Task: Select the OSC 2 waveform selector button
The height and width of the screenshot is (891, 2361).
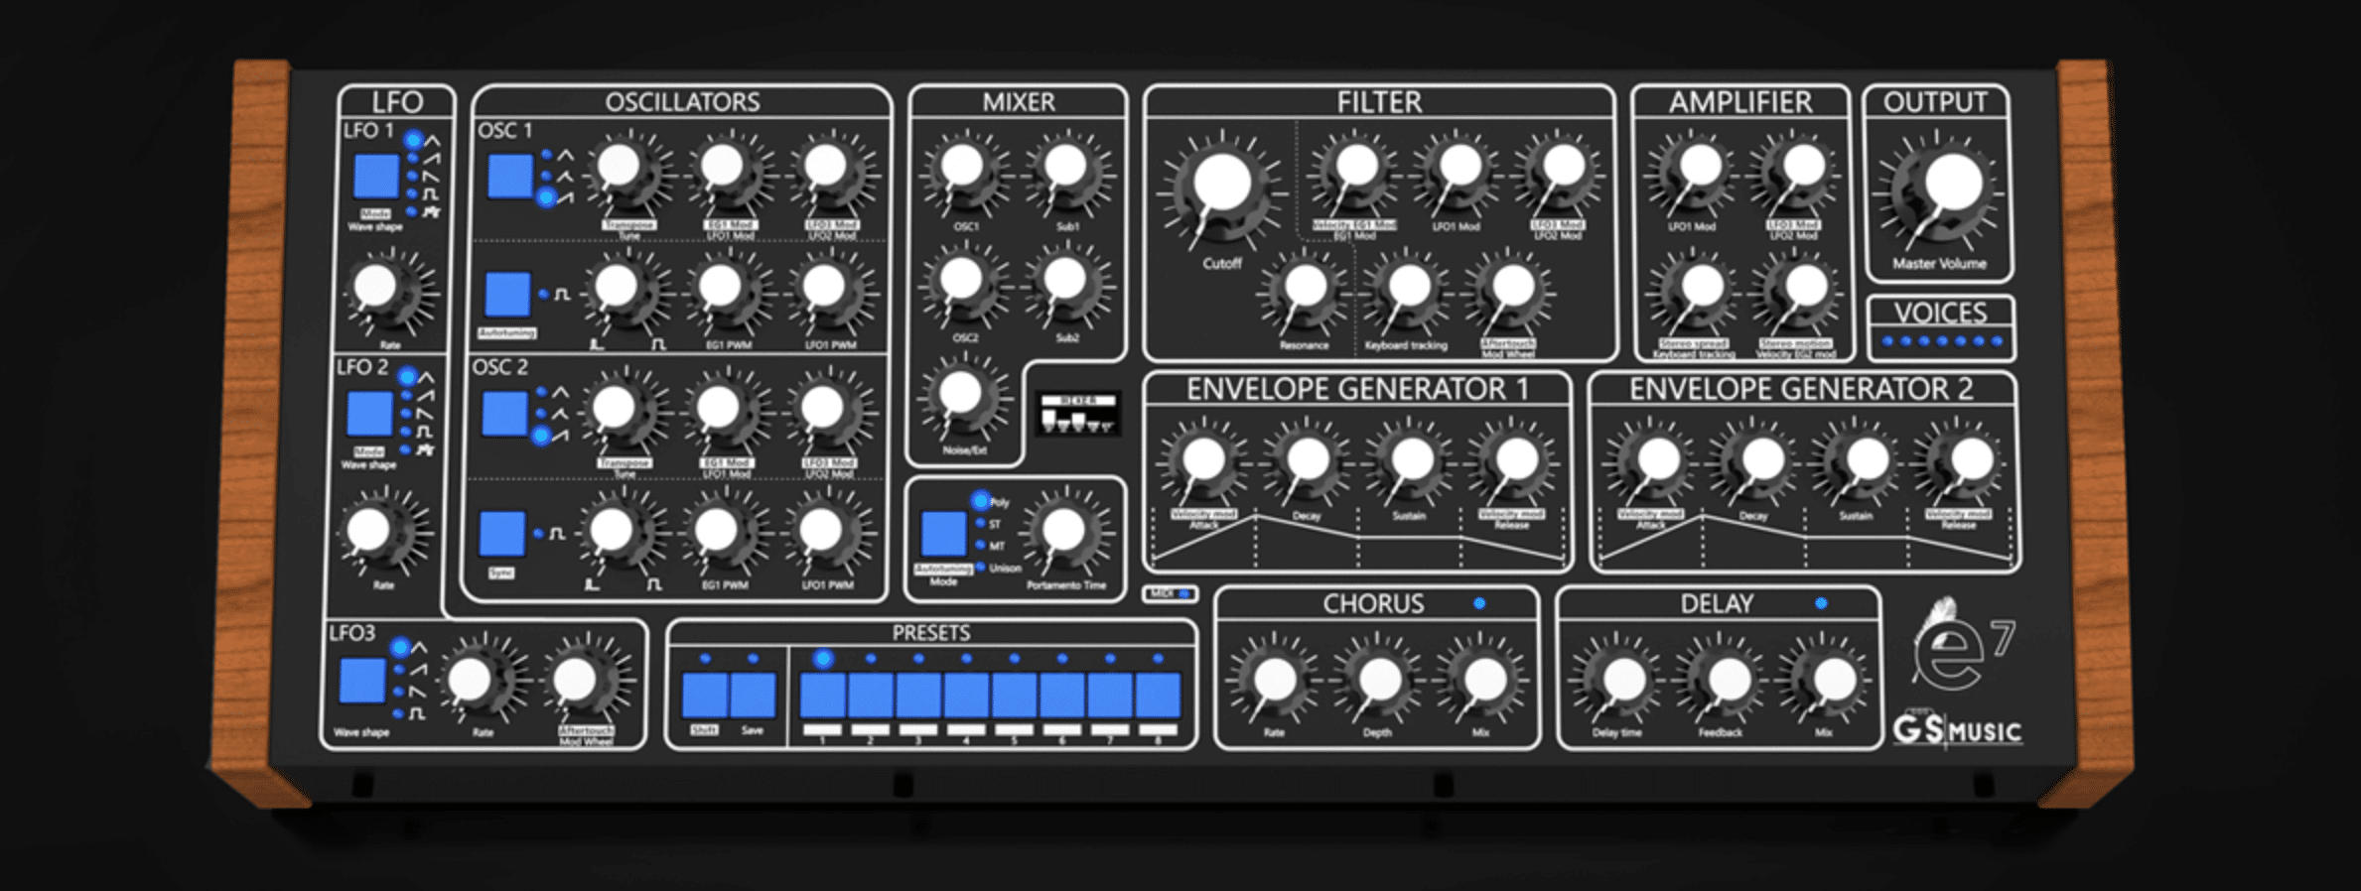Action: (x=504, y=414)
